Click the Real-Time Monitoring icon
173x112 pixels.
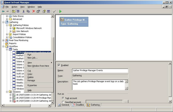pos(7,40)
